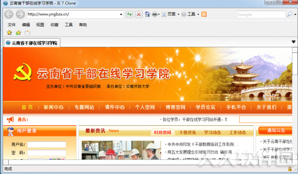Click the user login avatar icon
The width and height of the screenshot is (298, 174).
coord(10,131)
